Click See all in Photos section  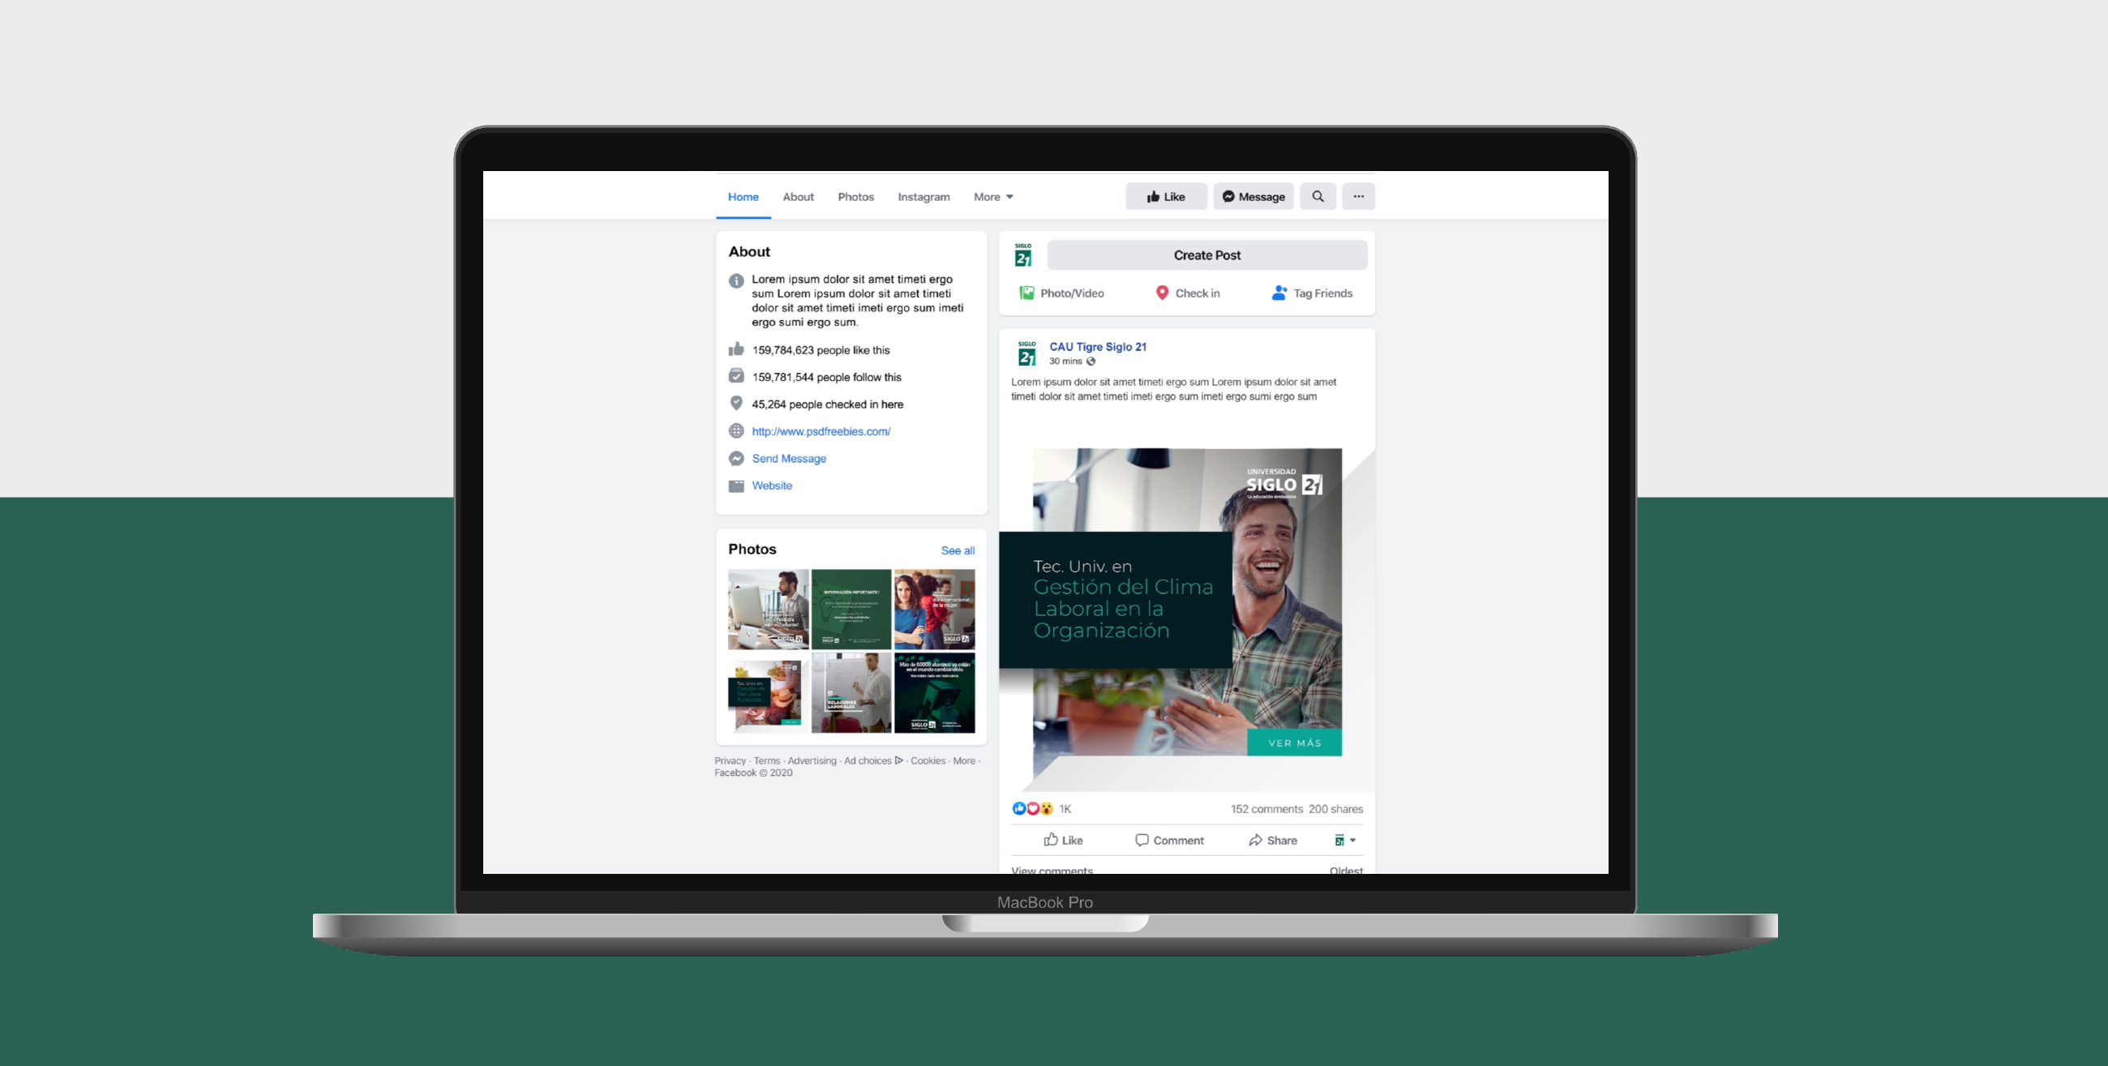click(958, 550)
